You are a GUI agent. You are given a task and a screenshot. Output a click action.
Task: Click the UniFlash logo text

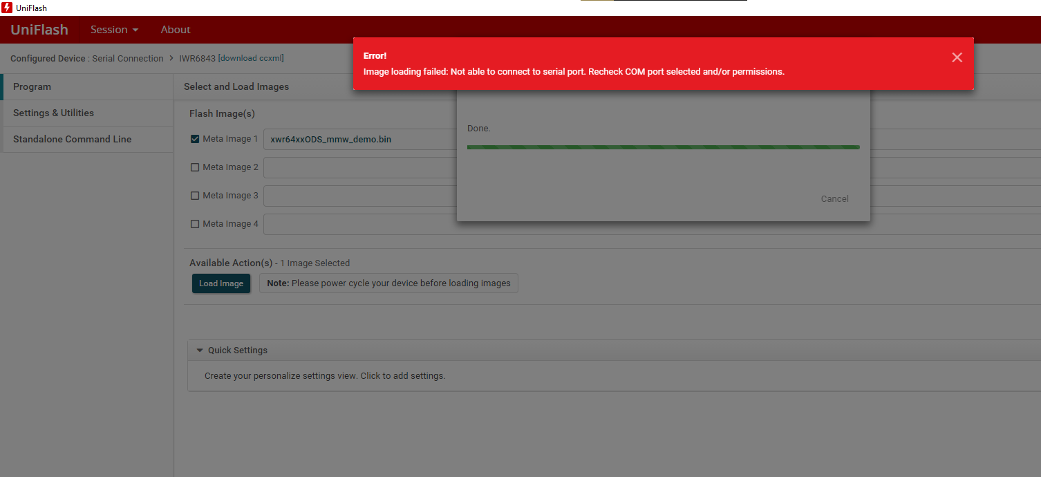39,30
